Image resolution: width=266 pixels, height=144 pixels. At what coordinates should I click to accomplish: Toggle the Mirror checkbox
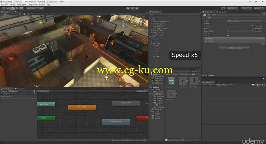tap(228, 29)
